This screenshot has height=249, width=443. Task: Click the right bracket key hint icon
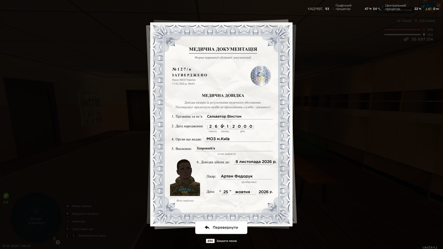click(73, 236)
